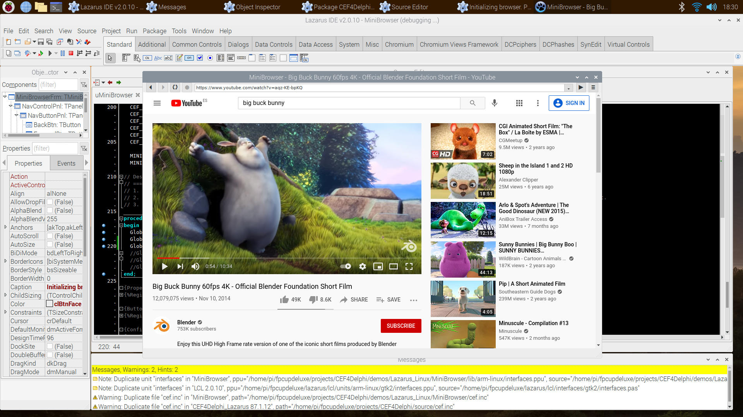Click the New Form toolbar icon
Viewport: 743px width, 417px height.
click(17, 42)
